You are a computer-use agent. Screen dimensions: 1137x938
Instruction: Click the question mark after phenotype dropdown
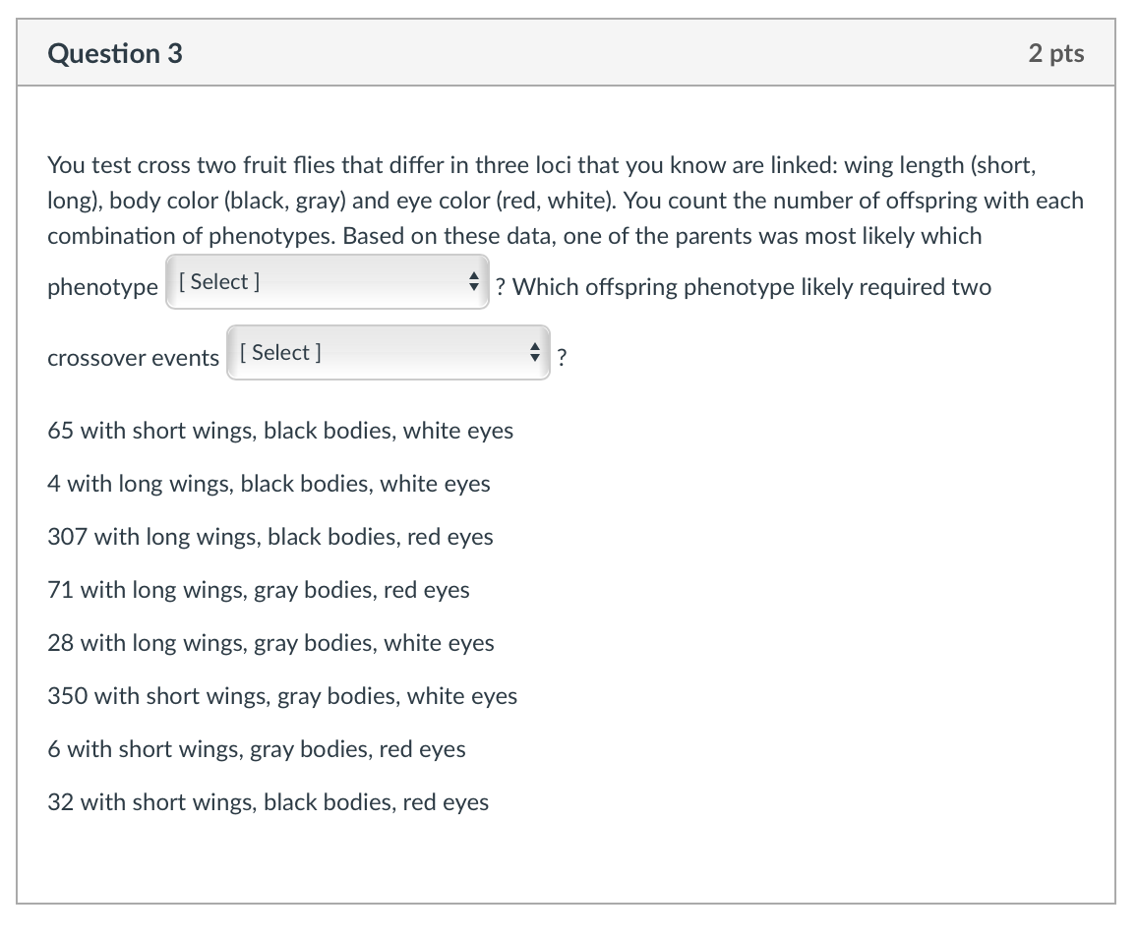click(x=502, y=286)
